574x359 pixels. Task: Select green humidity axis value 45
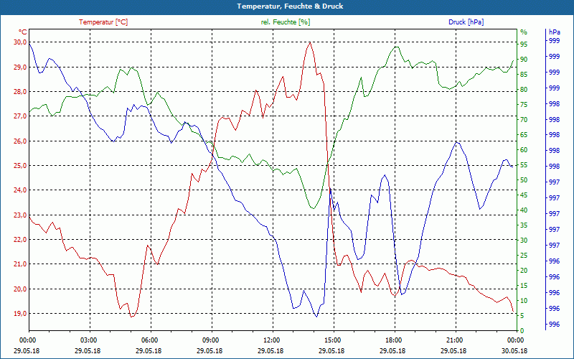tap(524, 195)
